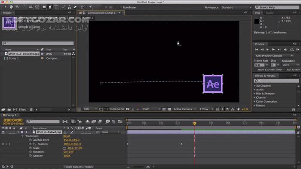
Task: Switch to the Info panel tab
Action: pyautogui.click(x=257, y=13)
